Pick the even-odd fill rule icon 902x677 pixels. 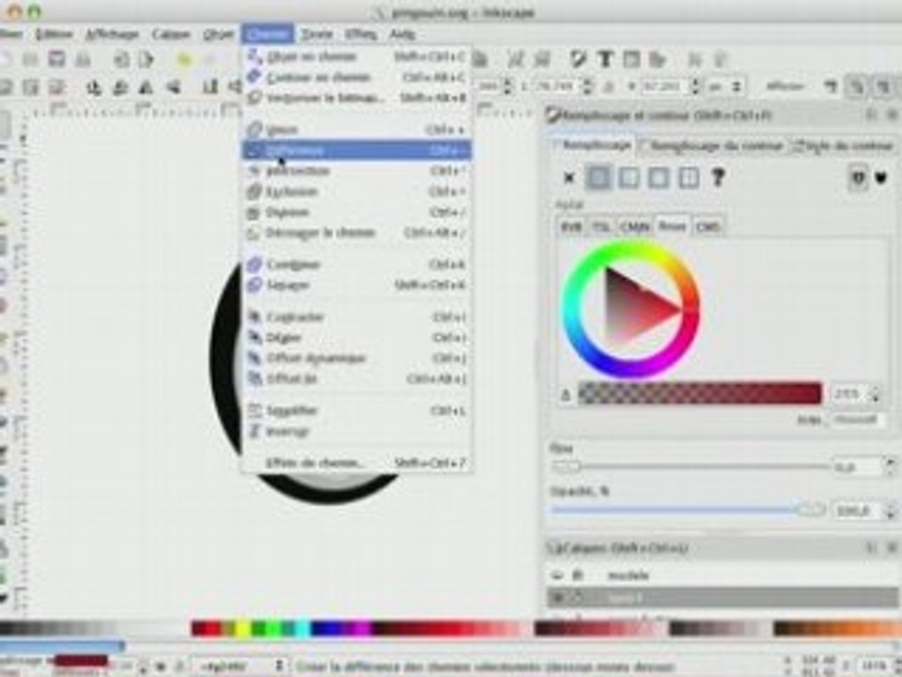(x=858, y=178)
